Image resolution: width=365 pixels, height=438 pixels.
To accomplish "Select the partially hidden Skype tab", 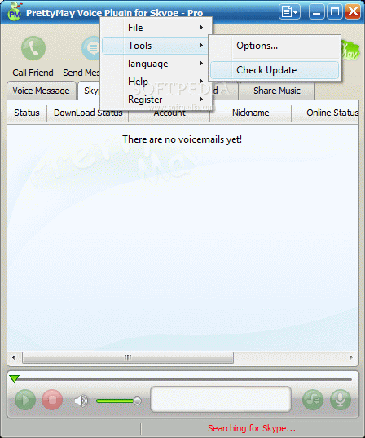I will click(90, 91).
